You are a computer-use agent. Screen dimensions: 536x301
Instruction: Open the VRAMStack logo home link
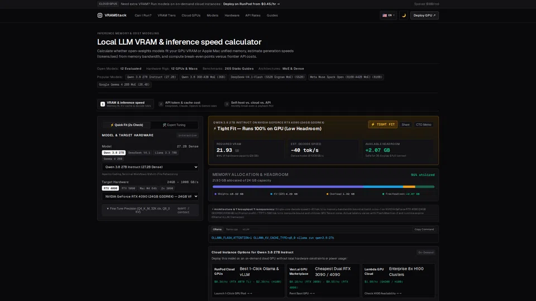coord(112,16)
